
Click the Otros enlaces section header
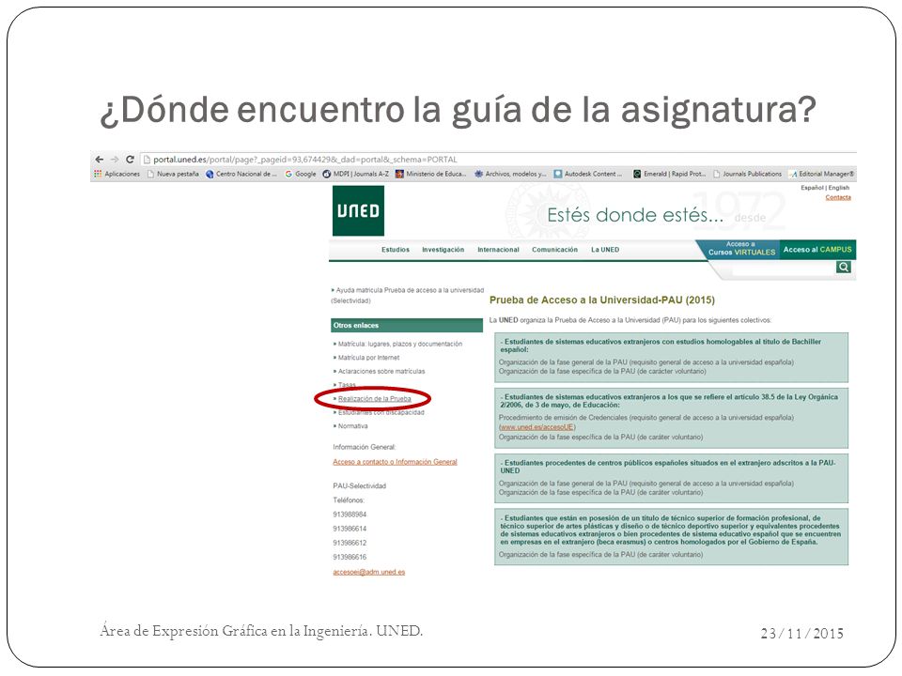407,326
